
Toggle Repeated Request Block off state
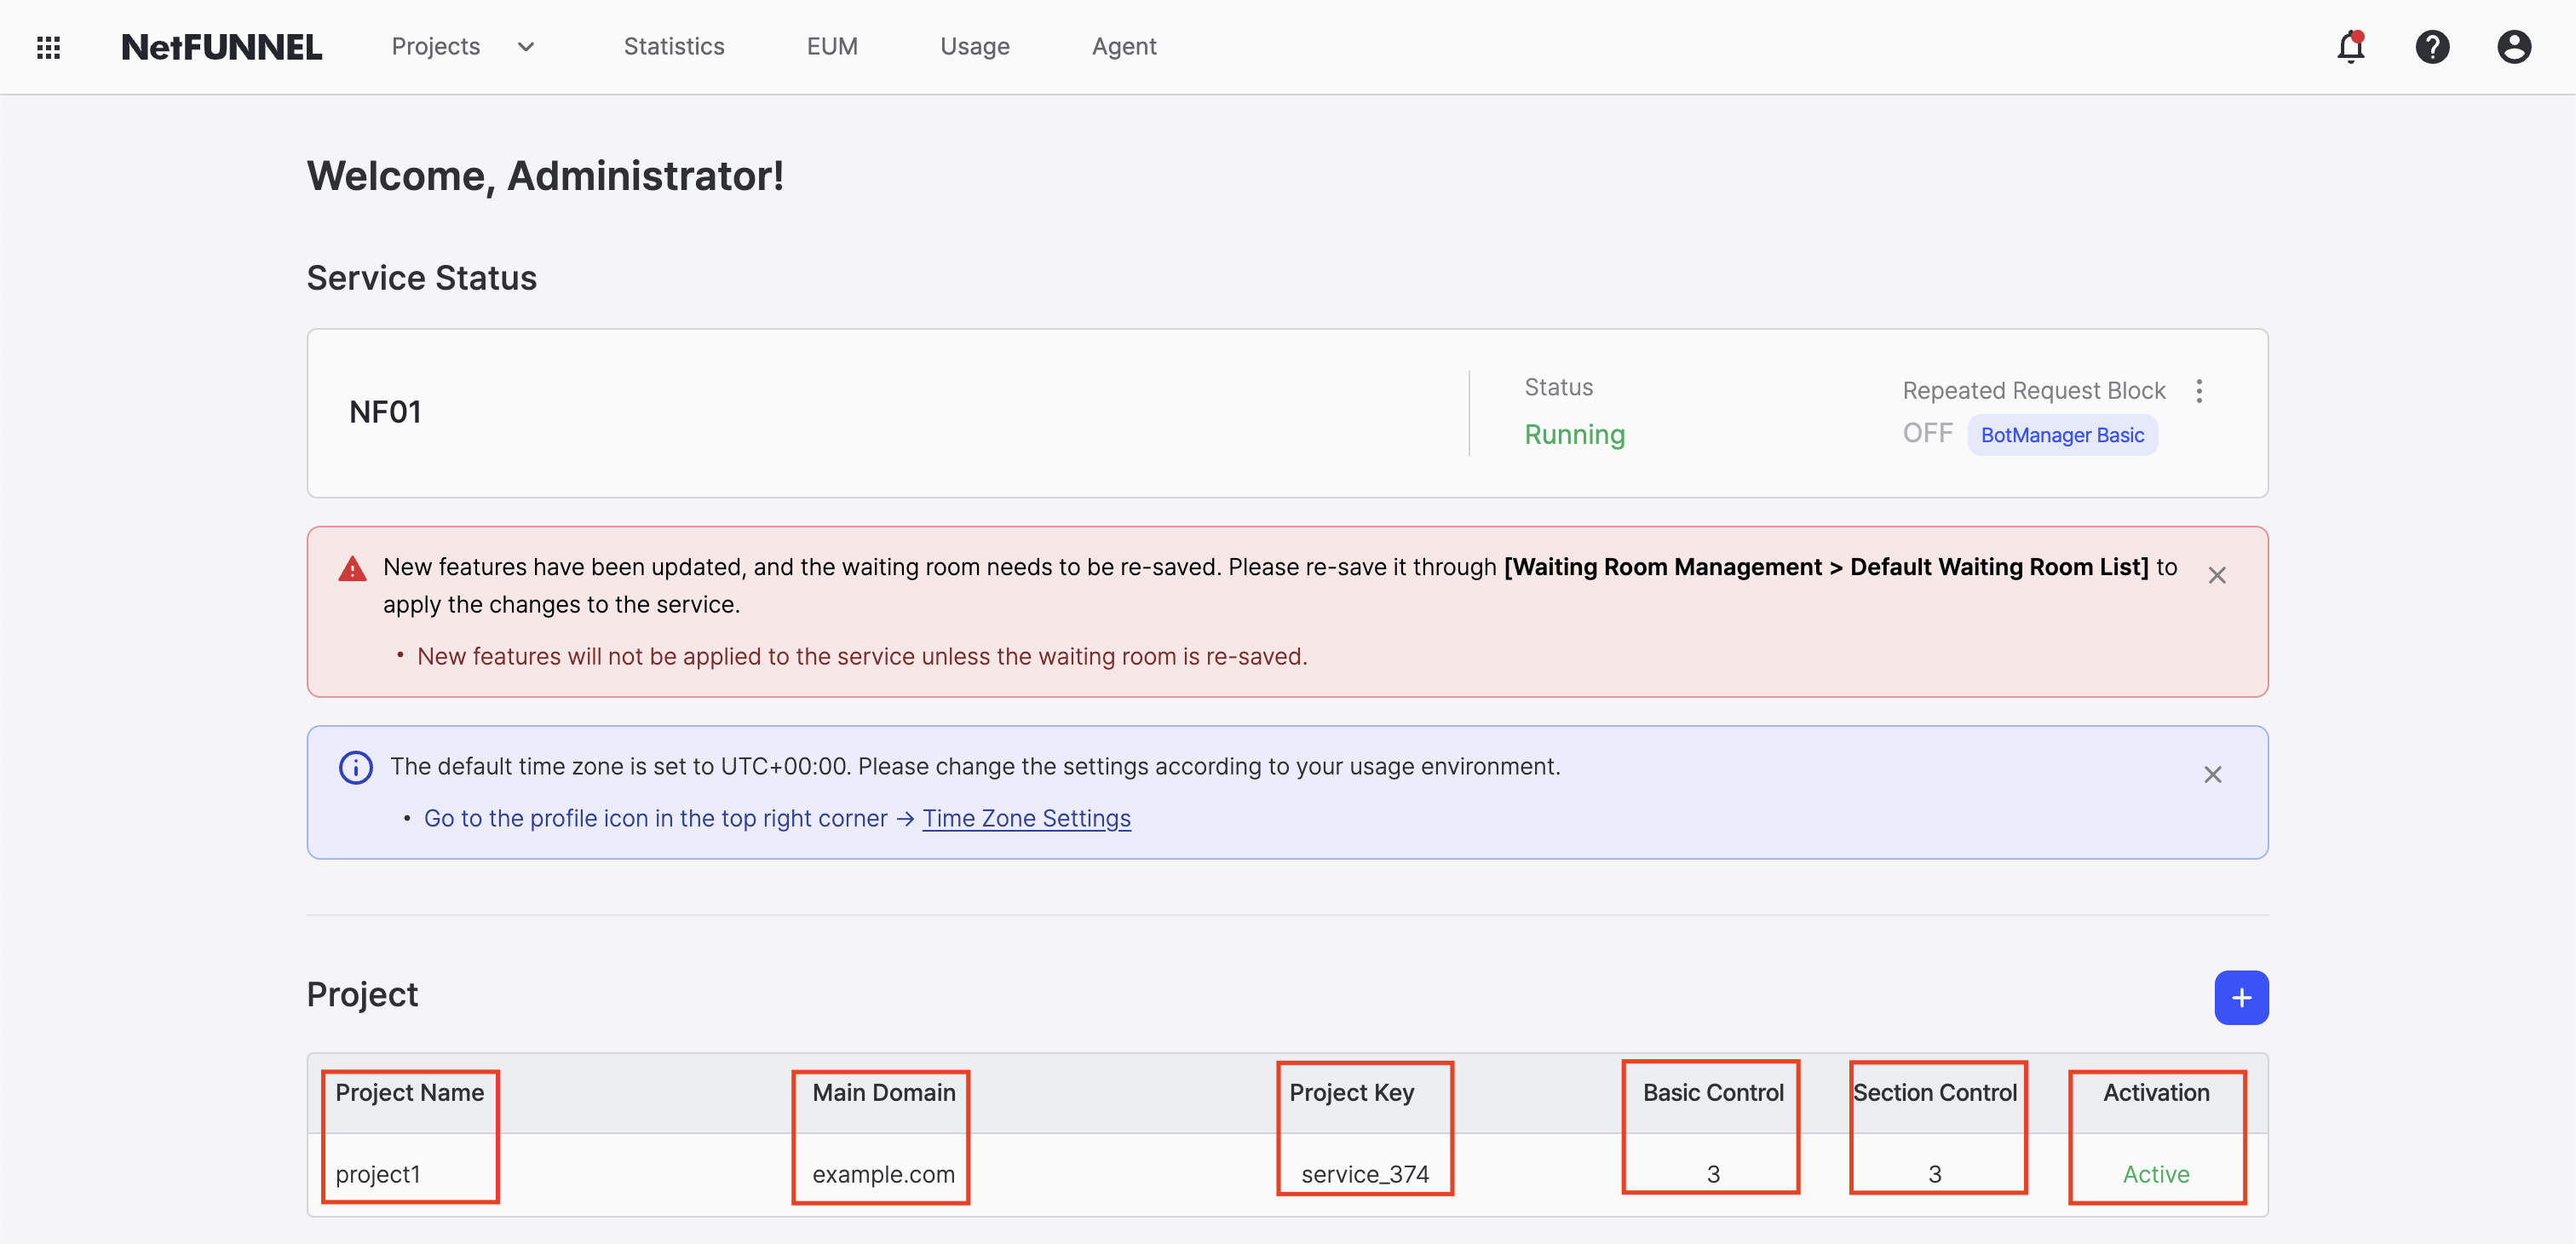click(x=1927, y=433)
